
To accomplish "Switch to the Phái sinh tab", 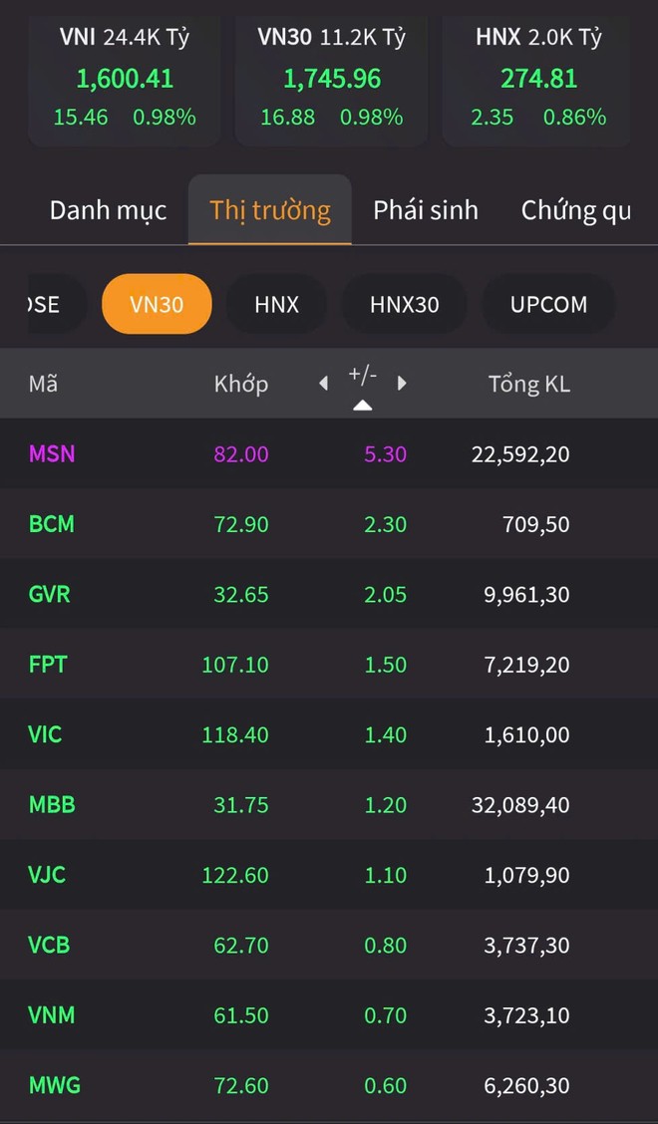I will click(426, 210).
